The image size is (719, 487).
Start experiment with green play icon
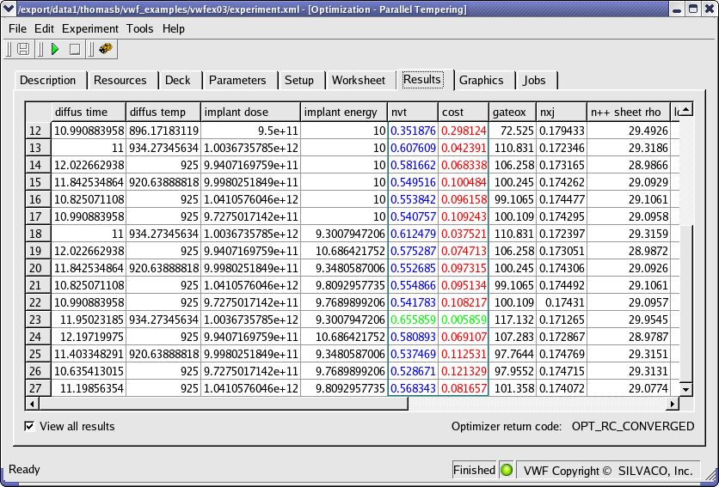(55, 49)
